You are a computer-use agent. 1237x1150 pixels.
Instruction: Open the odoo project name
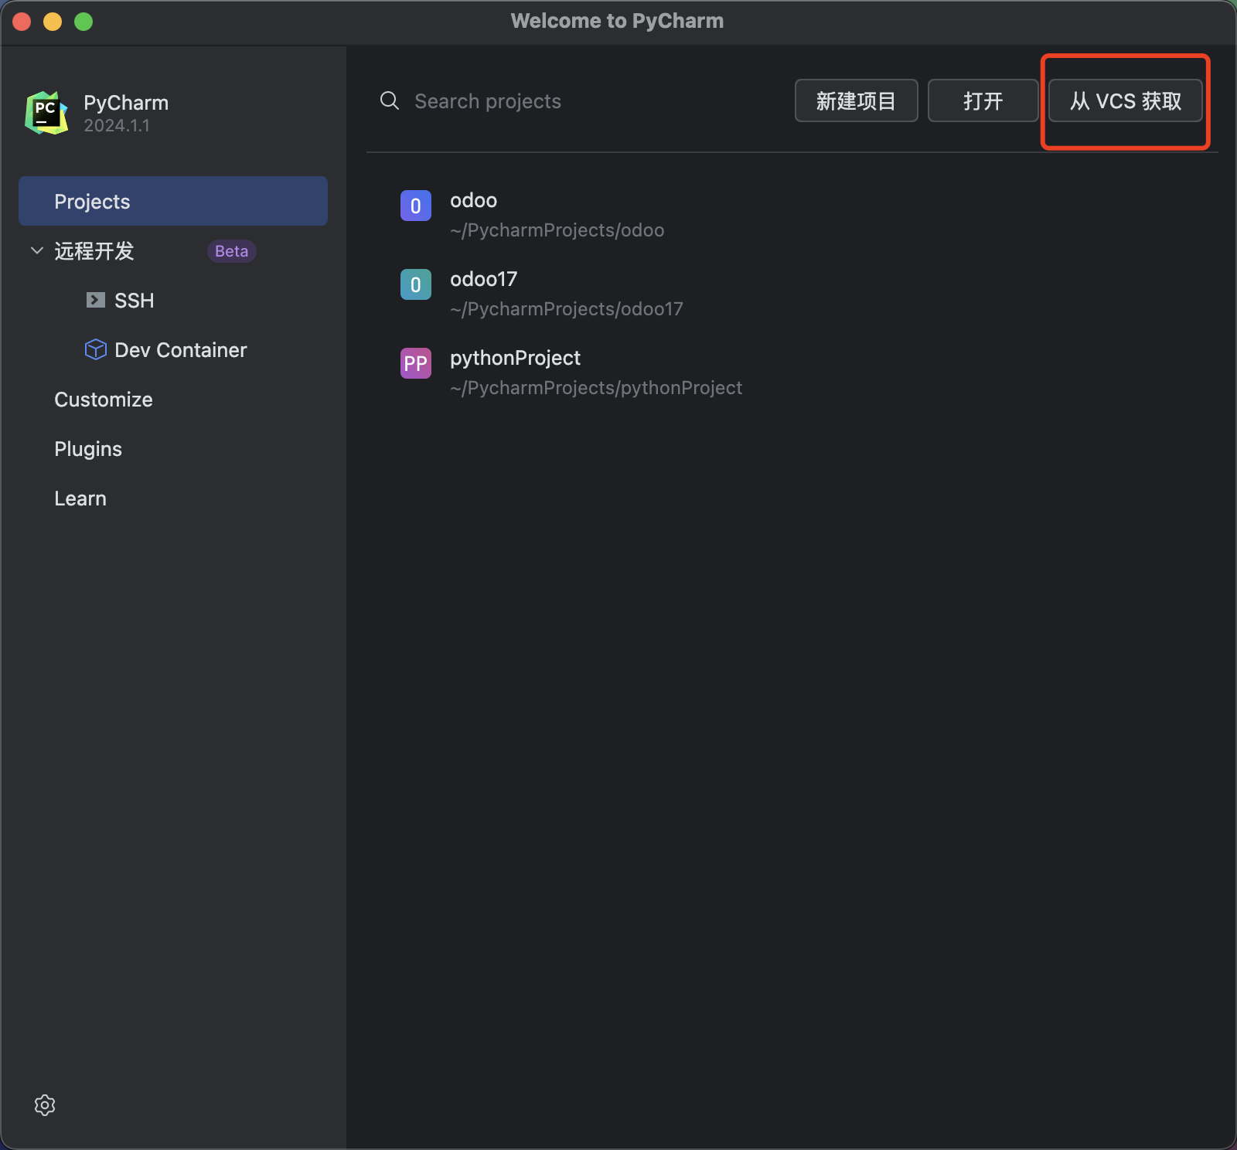474,200
